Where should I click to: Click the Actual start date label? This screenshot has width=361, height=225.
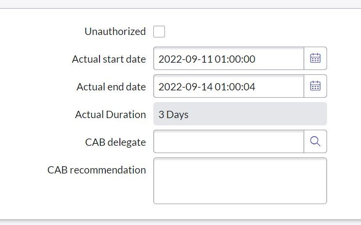coord(109,59)
